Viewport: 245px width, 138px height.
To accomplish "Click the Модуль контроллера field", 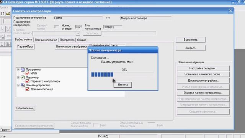I will [146, 18].
